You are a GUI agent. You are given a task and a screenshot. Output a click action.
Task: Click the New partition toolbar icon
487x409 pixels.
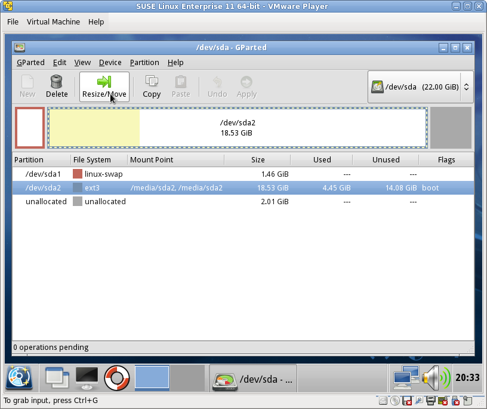click(x=27, y=82)
